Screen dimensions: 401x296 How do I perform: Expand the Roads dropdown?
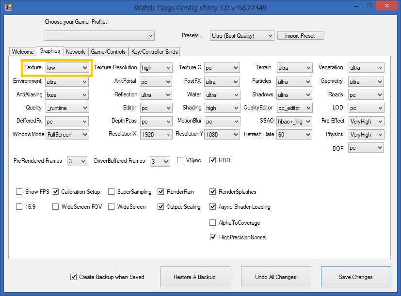pos(366,95)
